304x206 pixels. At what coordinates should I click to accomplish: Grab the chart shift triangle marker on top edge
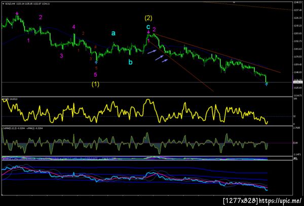click(x=234, y=3)
